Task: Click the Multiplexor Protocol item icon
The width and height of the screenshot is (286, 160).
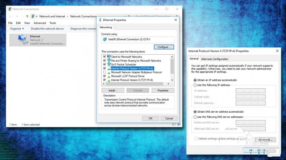Action: [x=109, y=72]
